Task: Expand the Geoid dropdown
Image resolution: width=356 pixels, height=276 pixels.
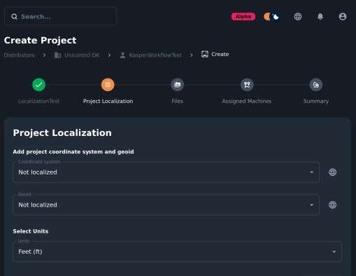Action: [x=166, y=205]
